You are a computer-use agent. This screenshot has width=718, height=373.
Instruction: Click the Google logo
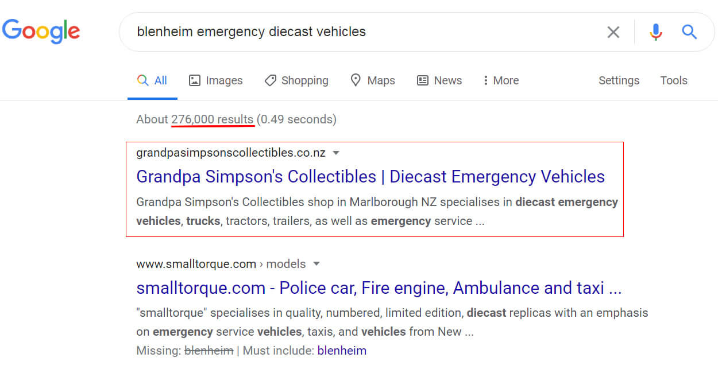[41, 32]
